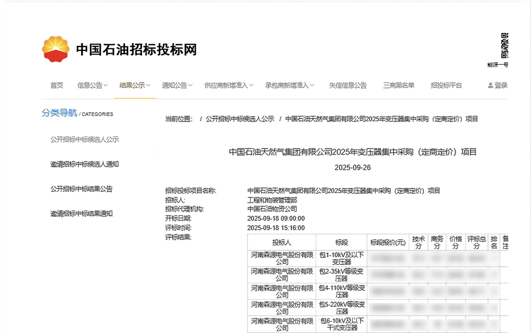Click the 包4-110kV等级变压器 cell
Image resolution: width=531 pixels, height=333 pixels.
pos(341,291)
